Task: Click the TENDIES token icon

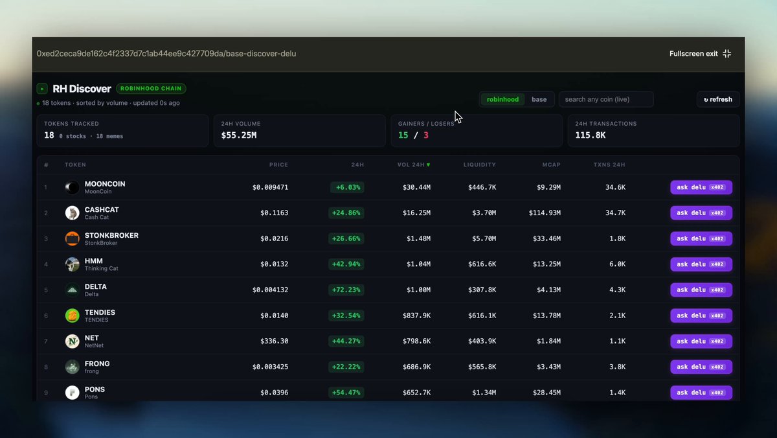Action: 73,316
